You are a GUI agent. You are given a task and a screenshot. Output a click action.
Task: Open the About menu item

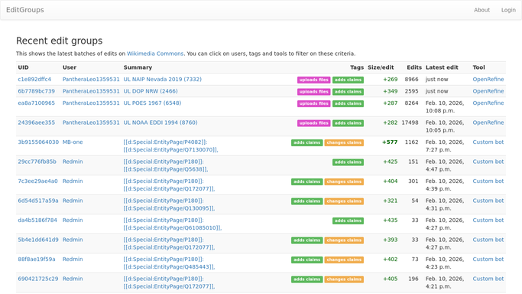(x=481, y=10)
